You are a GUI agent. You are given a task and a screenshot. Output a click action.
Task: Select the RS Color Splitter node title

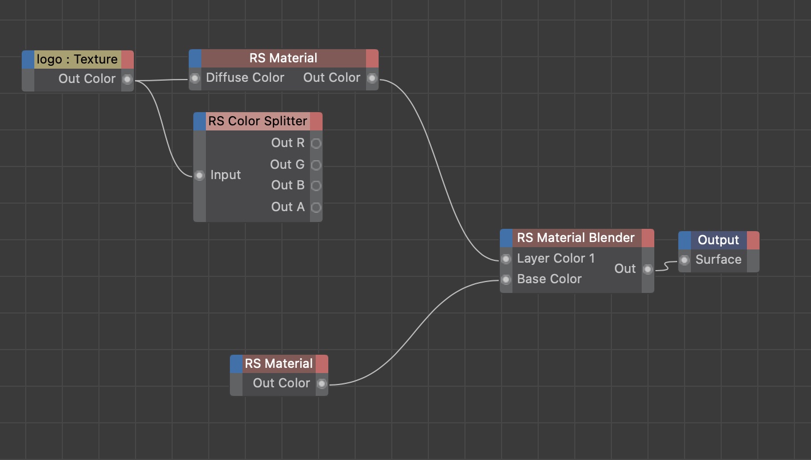[257, 121]
